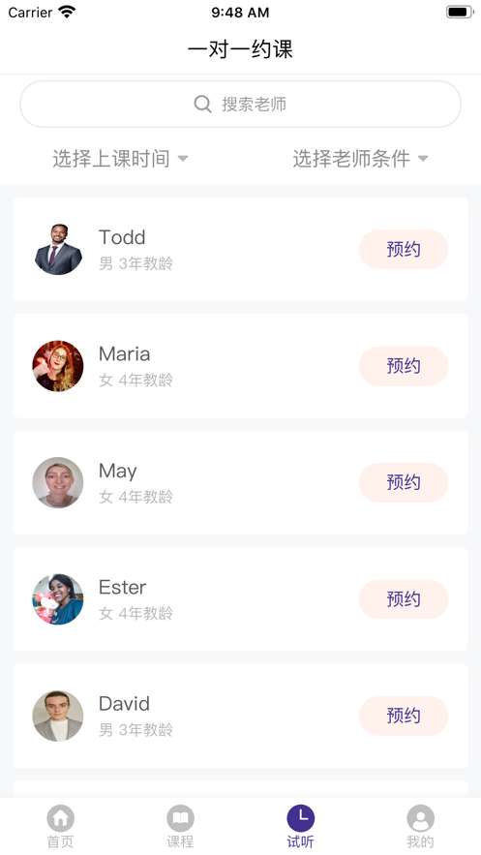The width and height of the screenshot is (481, 855).
Task: Tap the battery icon in status bar
Action: (x=460, y=12)
